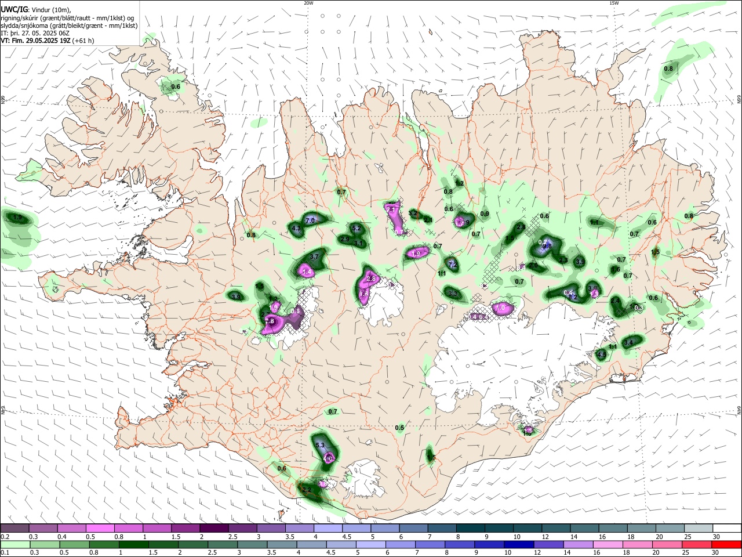Click the '2.9' precipitation value
This screenshot has height=557, width=742.
tap(344, 239)
